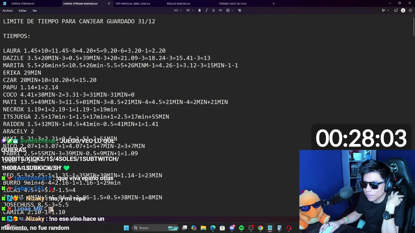Screen dimensions: 415x233
Task: Open the H1 heading style dropdown
Action: click(x=177, y=10)
